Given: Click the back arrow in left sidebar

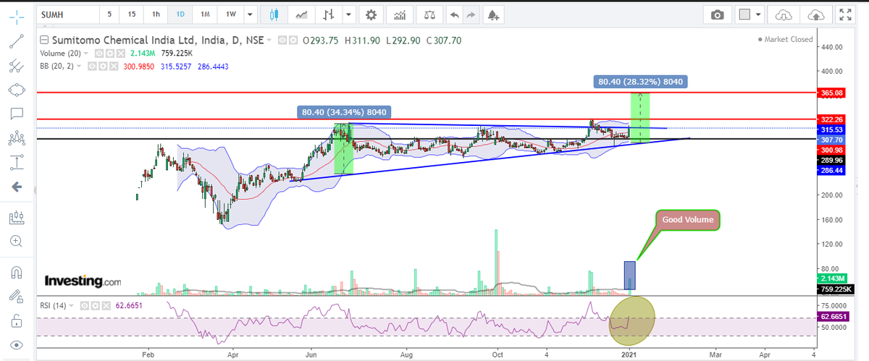Looking at the screenshot, I should 17,187.
